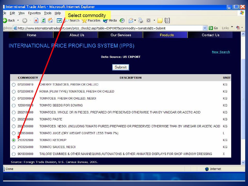
Task: Click the Mail envelope toolbar icon
Action: [x=131, y=21]
